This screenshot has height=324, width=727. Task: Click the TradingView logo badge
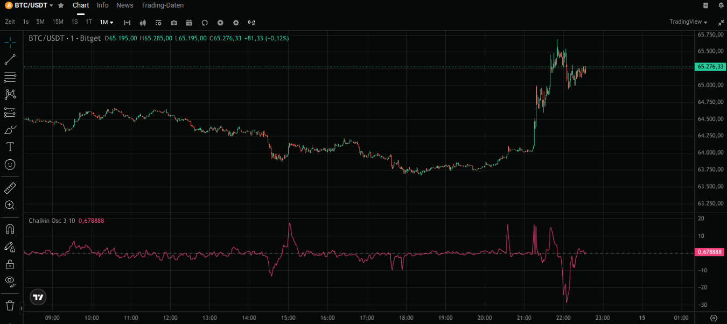coord(38,297)
